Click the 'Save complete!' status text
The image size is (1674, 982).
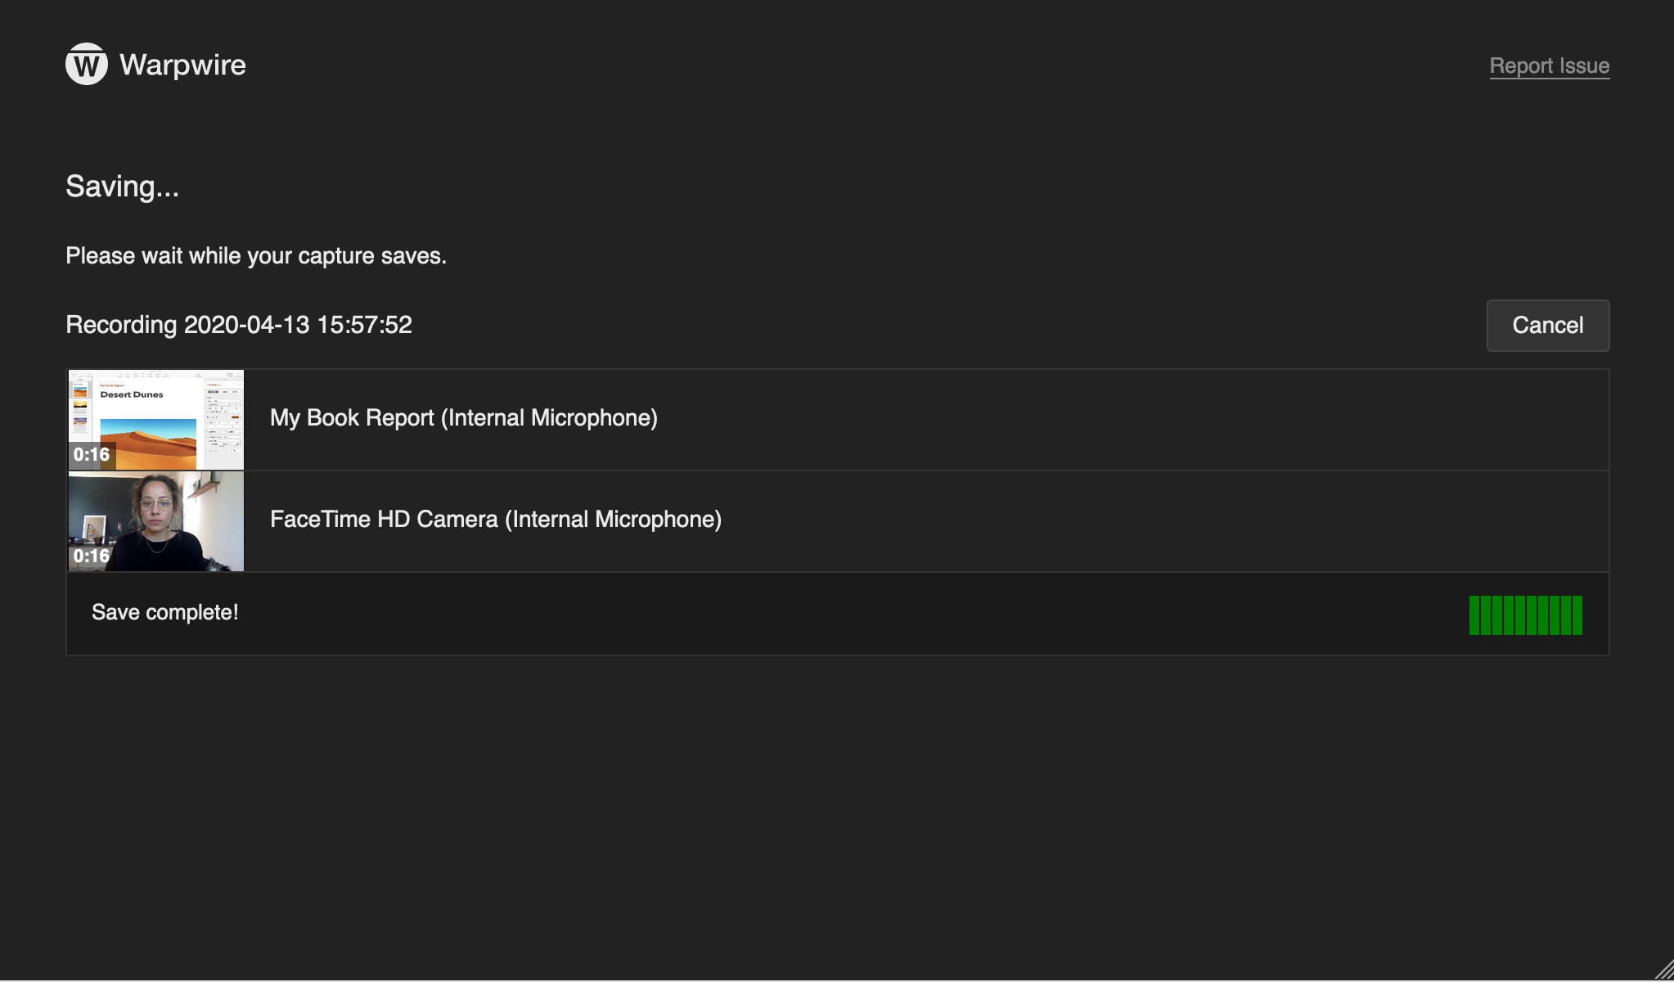[x=165, y=612]
